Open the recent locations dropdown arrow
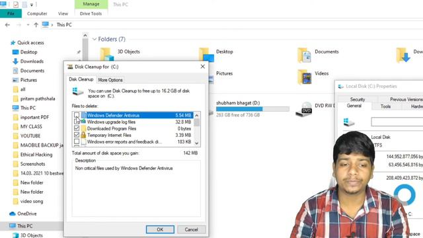423x238 pixels. pos(28,25)
